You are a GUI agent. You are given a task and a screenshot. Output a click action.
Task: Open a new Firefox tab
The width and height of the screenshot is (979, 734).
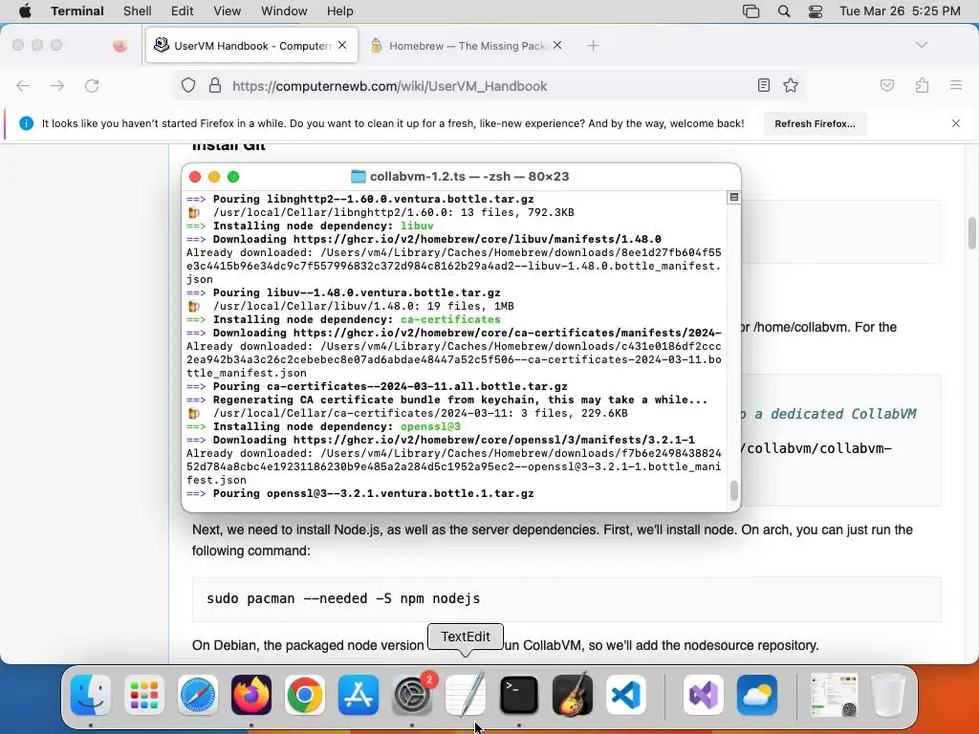point(593,46)
